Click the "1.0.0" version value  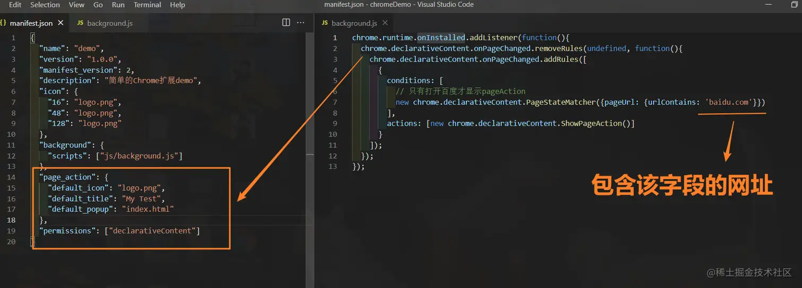[x=102, y=59]
